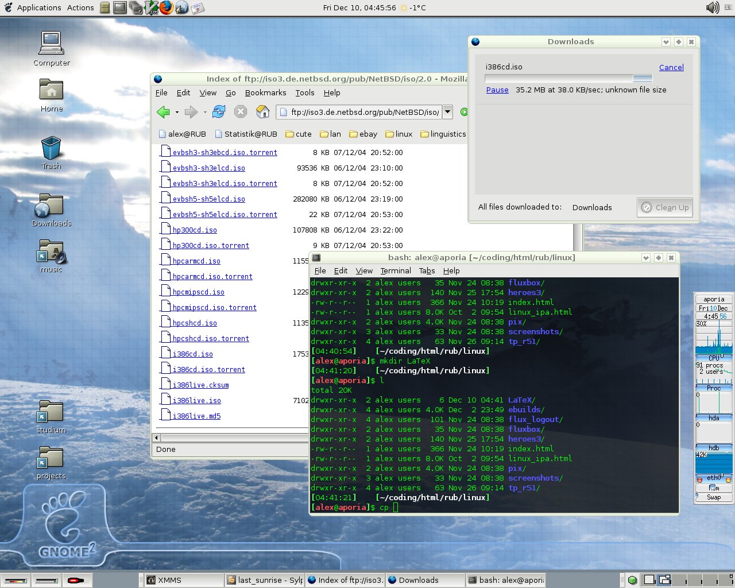
Task: Click the mail envelope launcher icon
Action: (x=197, y=7)
